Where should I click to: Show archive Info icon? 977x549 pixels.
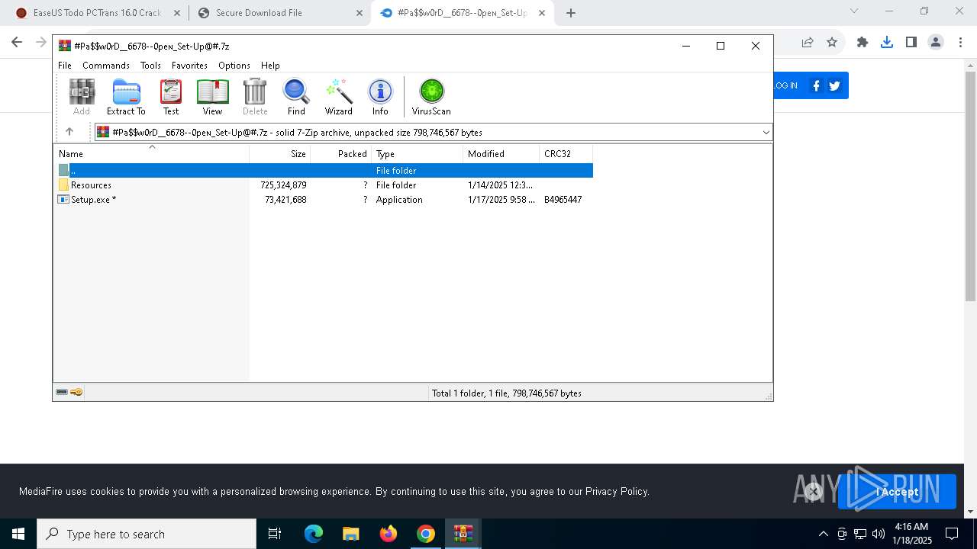(380, 97)
